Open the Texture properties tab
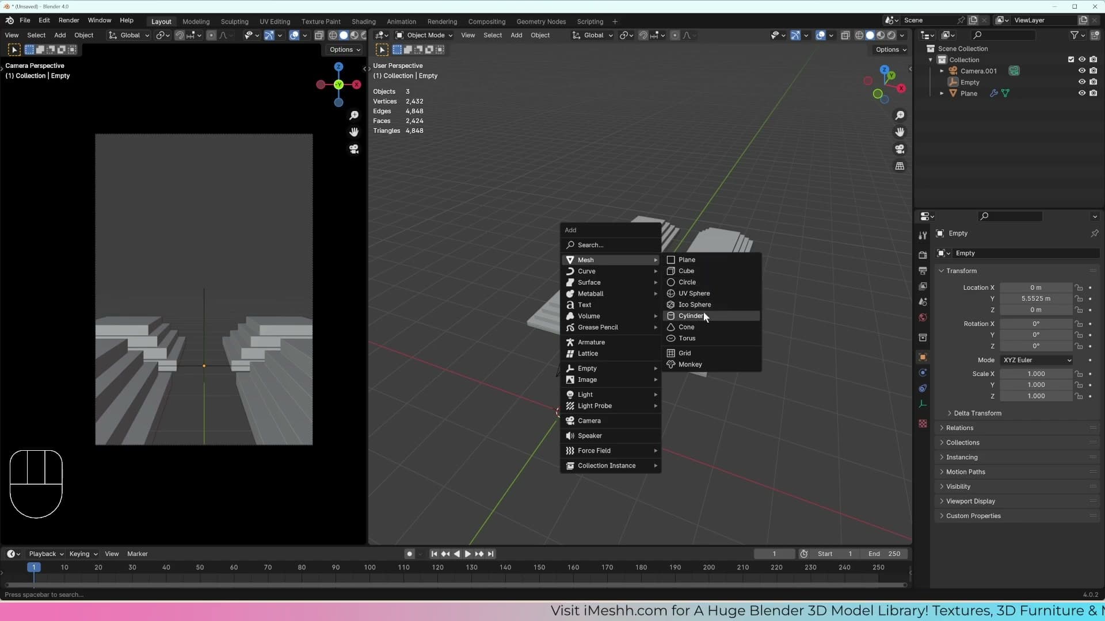The width and height of the screenshot is (1105, 621). click(923, 423)
